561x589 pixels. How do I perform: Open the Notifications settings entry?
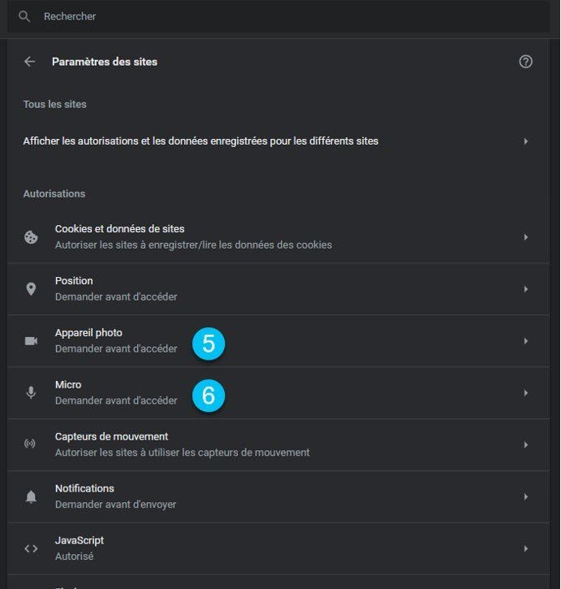[278, 496]
